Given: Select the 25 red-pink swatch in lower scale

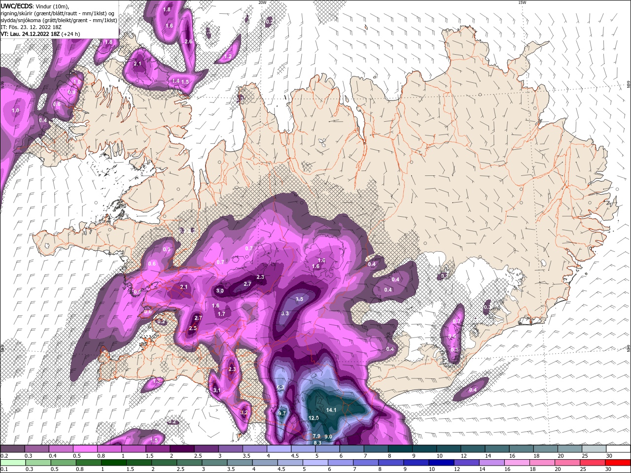Looking at the screenshot, I should click(593, 463).
